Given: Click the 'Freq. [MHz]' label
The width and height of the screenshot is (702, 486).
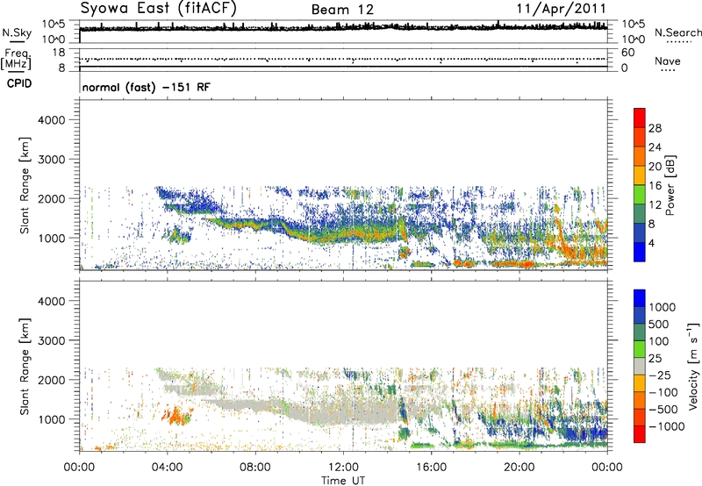Looking at the screenshot, I should (16, 60).
